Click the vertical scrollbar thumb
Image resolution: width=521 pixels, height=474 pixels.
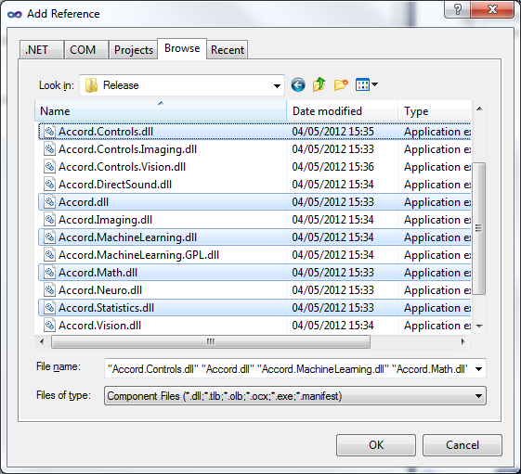pos(478,228)
